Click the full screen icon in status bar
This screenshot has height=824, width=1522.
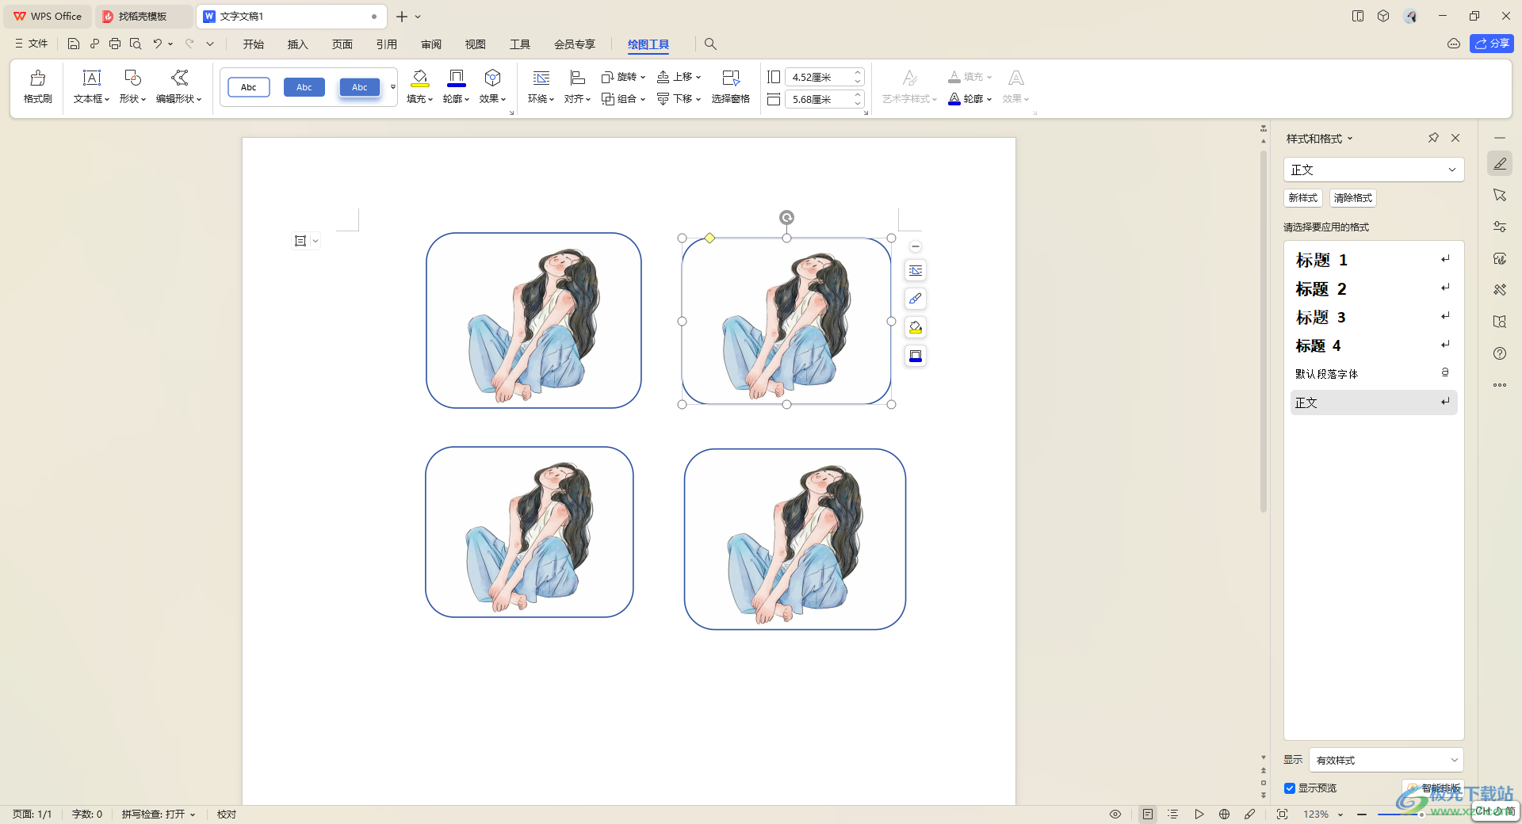coord(1282,814)
